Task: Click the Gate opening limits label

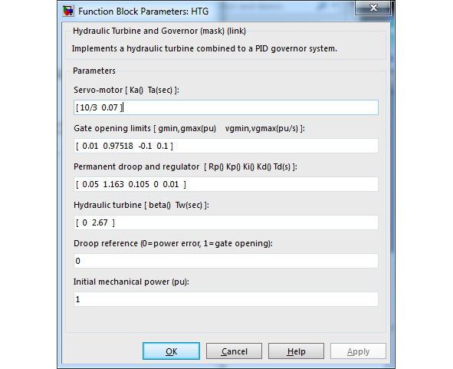Action: pyautogui.click(x=189, y=128)
